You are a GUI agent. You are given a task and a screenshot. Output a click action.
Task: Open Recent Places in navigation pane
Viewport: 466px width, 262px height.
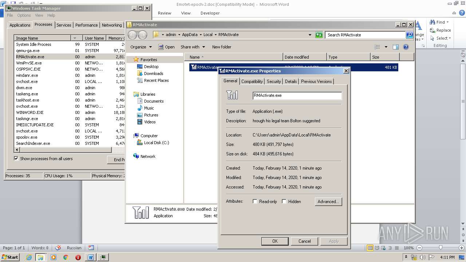coord(156,80)
